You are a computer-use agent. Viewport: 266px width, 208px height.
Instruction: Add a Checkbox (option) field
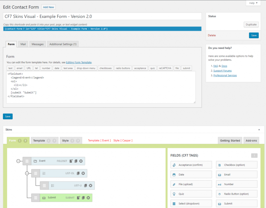coord(237,165)
